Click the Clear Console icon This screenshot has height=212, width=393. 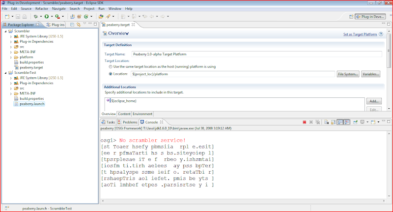pyautogui.click(x=326, y=122)
